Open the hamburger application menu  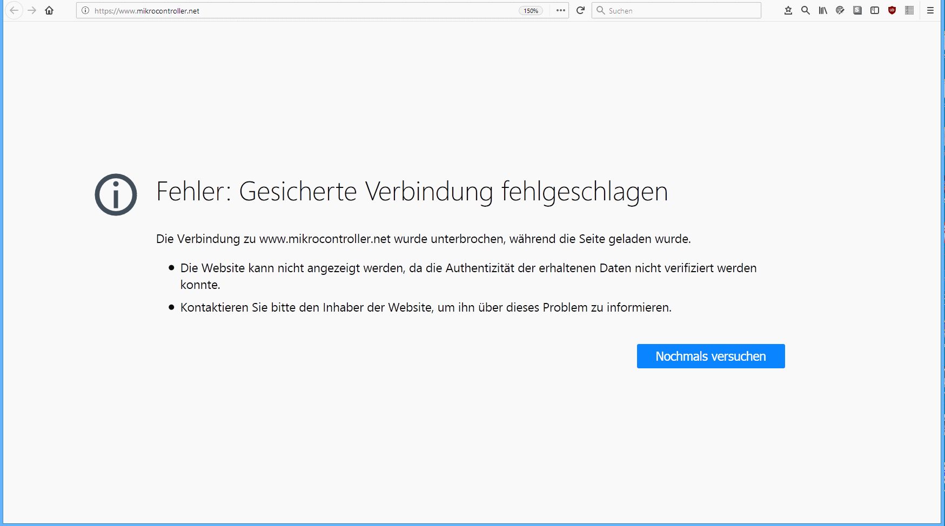coord(930,11)
